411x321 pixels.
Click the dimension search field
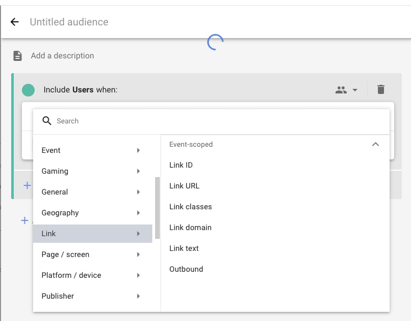pos(219,121)
